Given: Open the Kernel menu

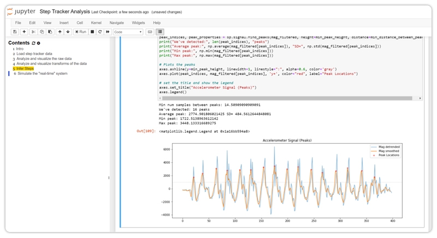Looking at the screenshot, I should click(96, 23).
